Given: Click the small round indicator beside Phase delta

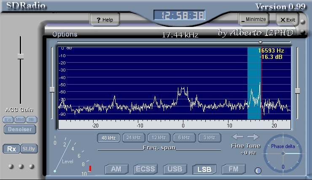Looking at the screenshot, I should pos(258,170).
